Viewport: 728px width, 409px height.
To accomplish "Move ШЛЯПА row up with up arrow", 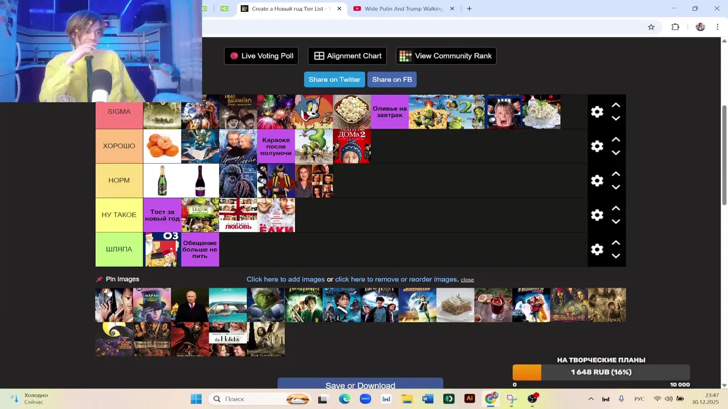I will pos(615,243).
